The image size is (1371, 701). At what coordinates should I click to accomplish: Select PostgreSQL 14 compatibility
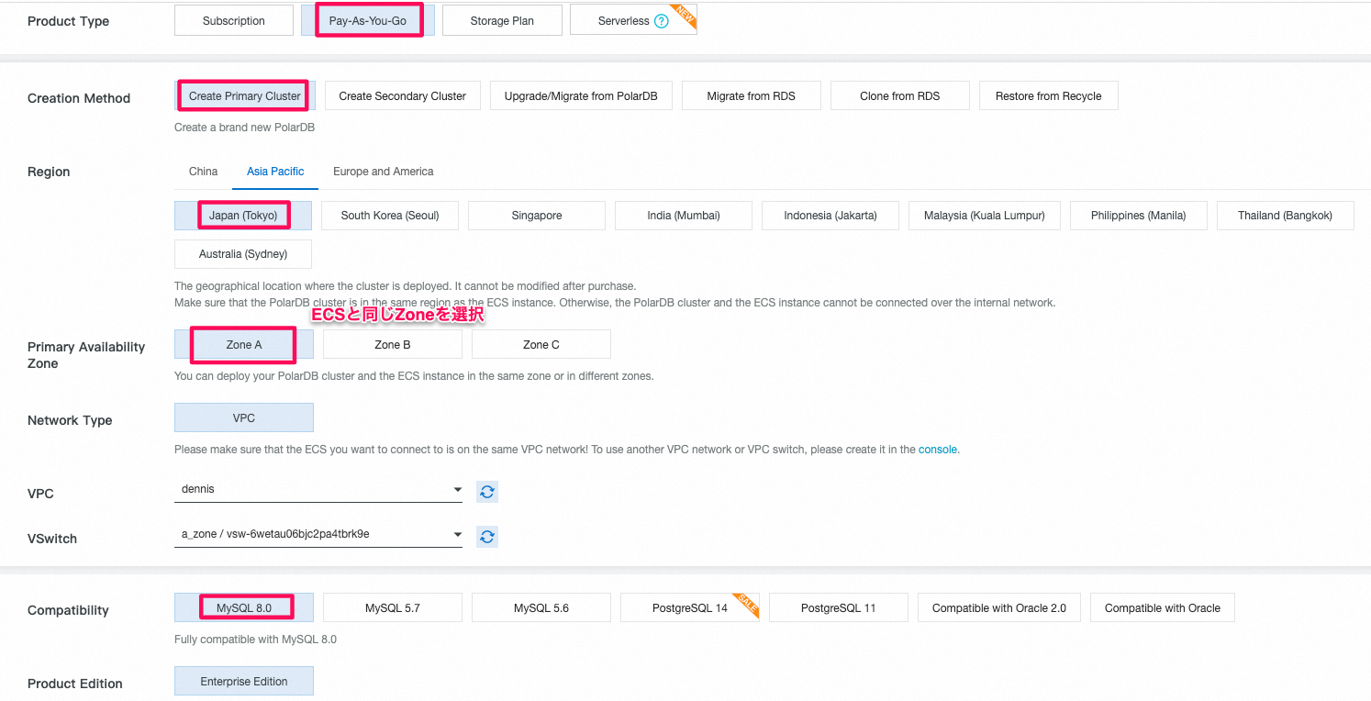[x=690, y=608]
